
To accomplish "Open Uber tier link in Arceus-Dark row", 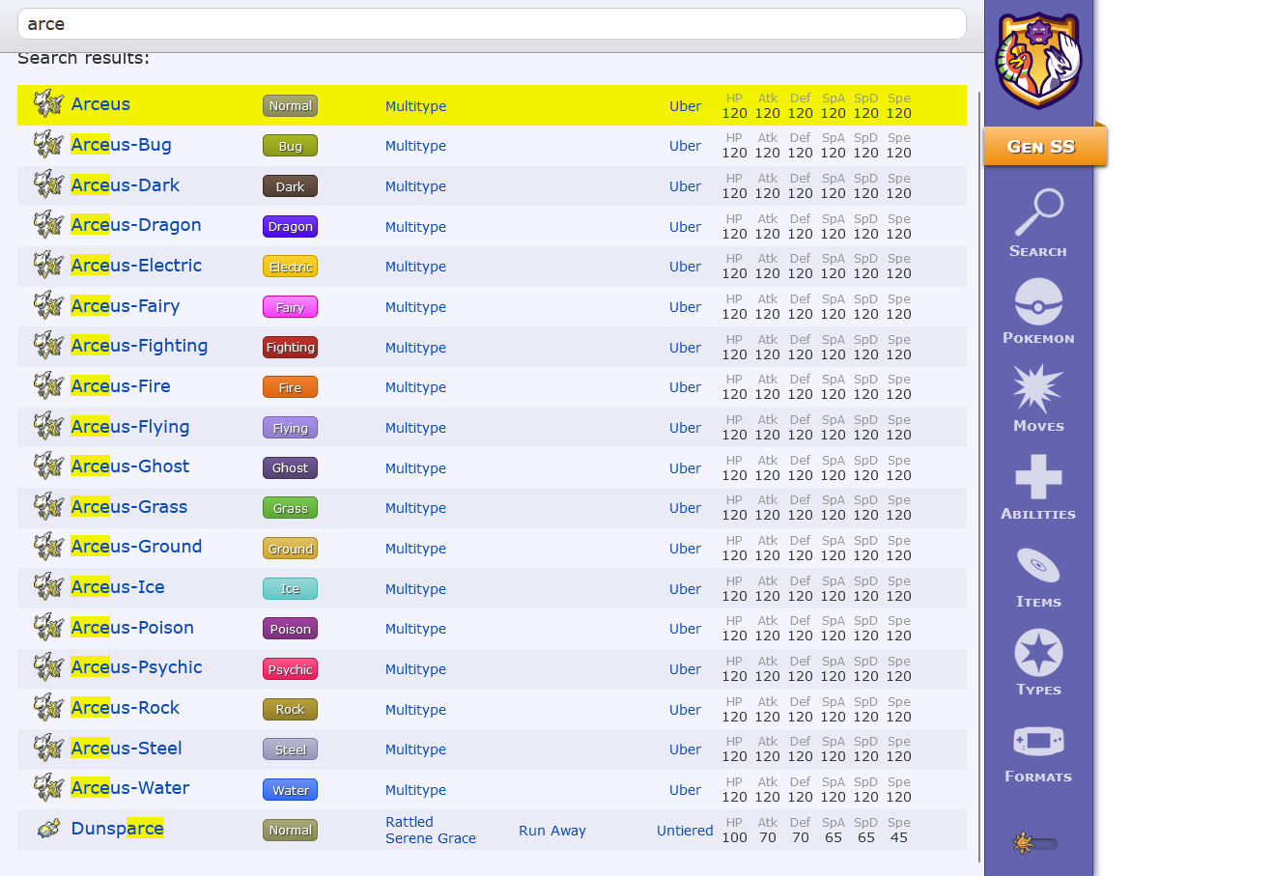I will tap(685, 186).
